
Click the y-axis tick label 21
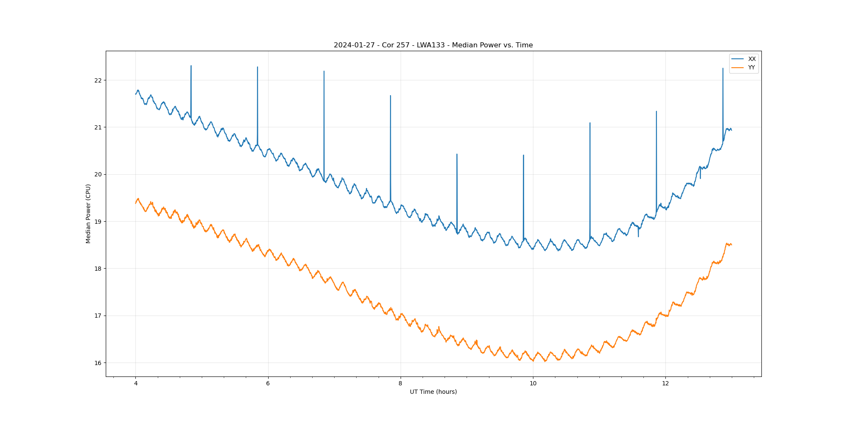(98, 127)
